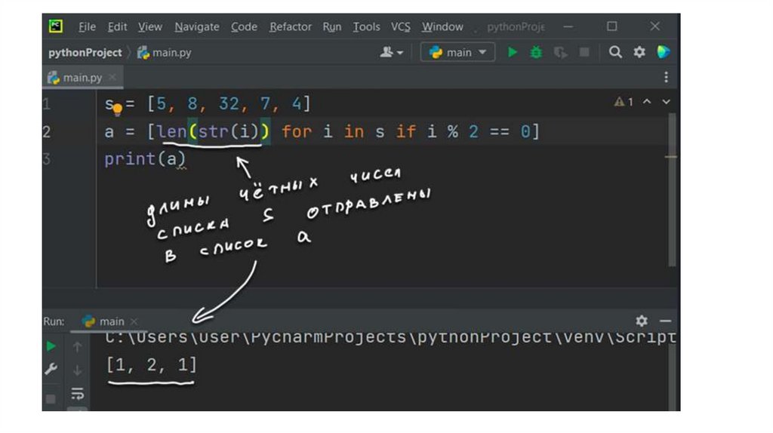Open the Run menu
The height and width of the screenshot is (433, 773).
tap(332, 26)
